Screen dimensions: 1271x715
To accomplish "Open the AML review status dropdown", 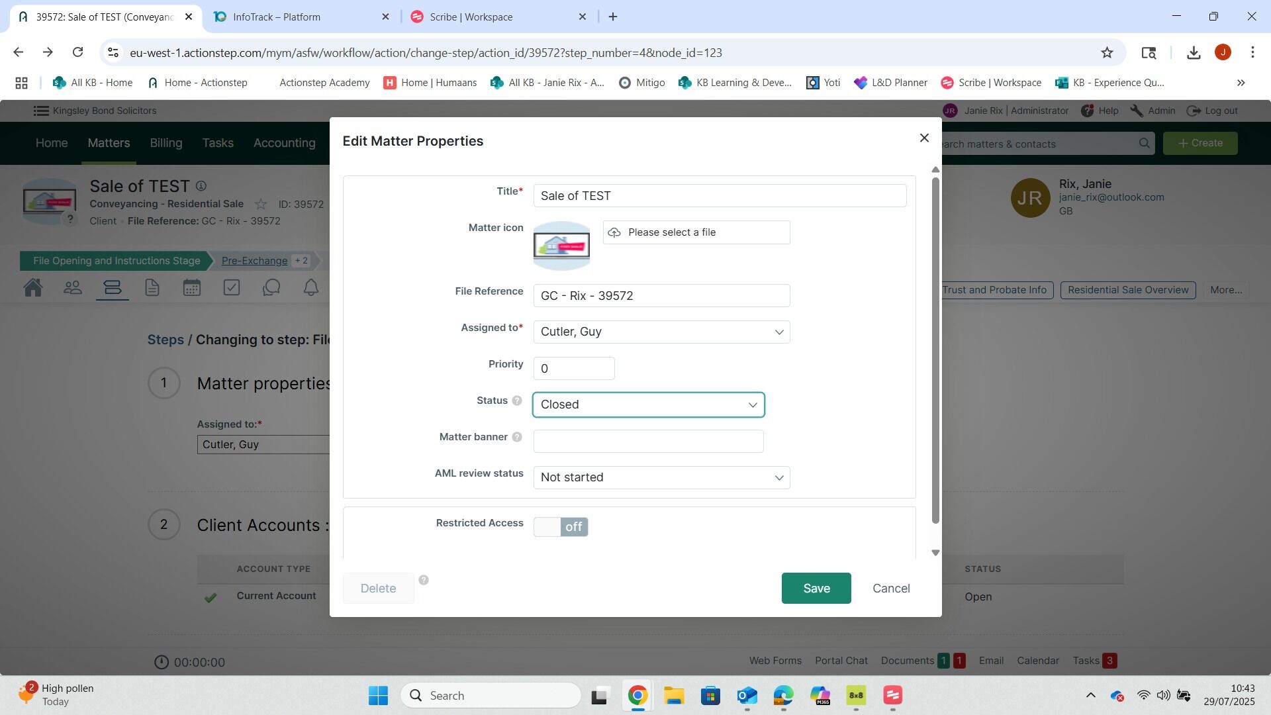I will (661, 477).
